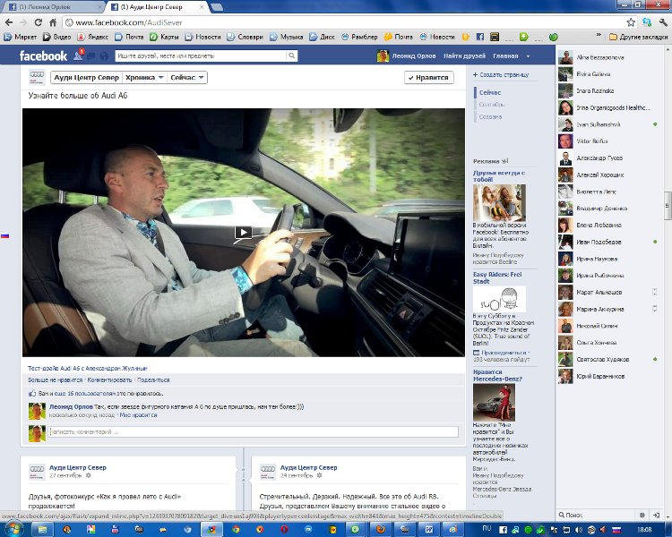Click RU language indicator in tray

click(x=487, y=528)
